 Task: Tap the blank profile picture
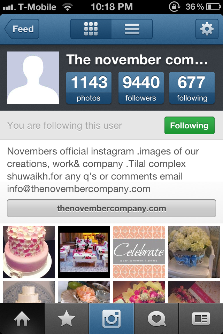click(x=33, y=78)
